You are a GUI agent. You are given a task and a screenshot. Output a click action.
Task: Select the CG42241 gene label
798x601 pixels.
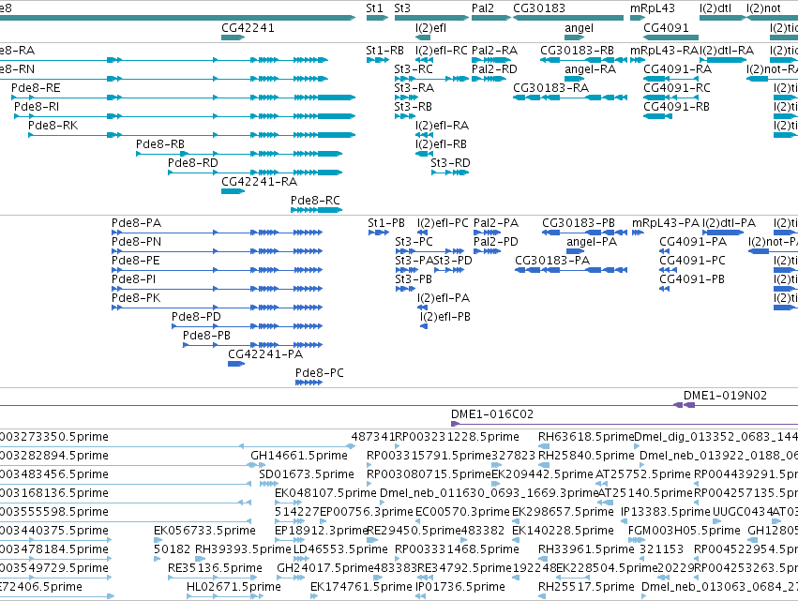coord(248,28)
